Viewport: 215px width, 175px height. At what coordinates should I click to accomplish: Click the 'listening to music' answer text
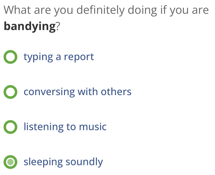(x=65, y=127)
